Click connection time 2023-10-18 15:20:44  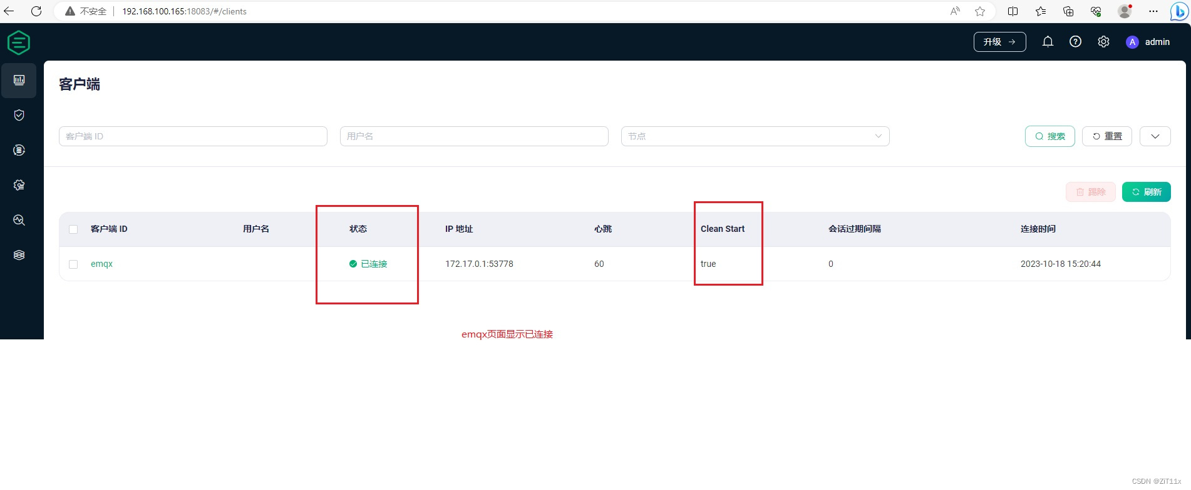point(1061,264)
